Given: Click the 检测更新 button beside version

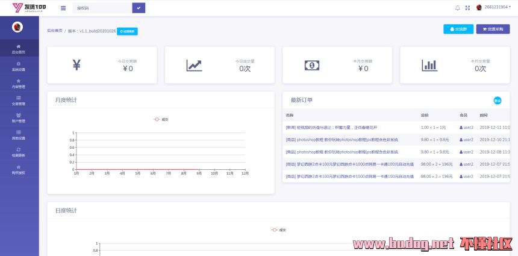Looking at the screenshot, I should (127, 31).
